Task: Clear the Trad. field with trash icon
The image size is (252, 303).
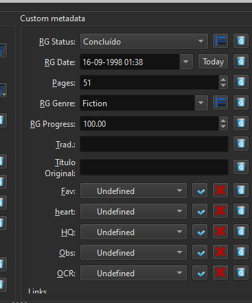Action: click(x=241, y=144)
